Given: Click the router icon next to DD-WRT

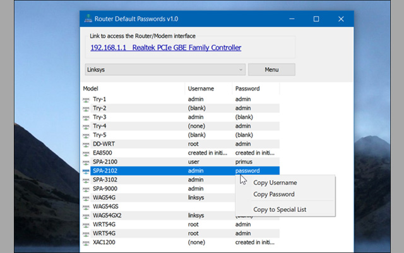Looking at the screenshot, I should pos(86,144).
